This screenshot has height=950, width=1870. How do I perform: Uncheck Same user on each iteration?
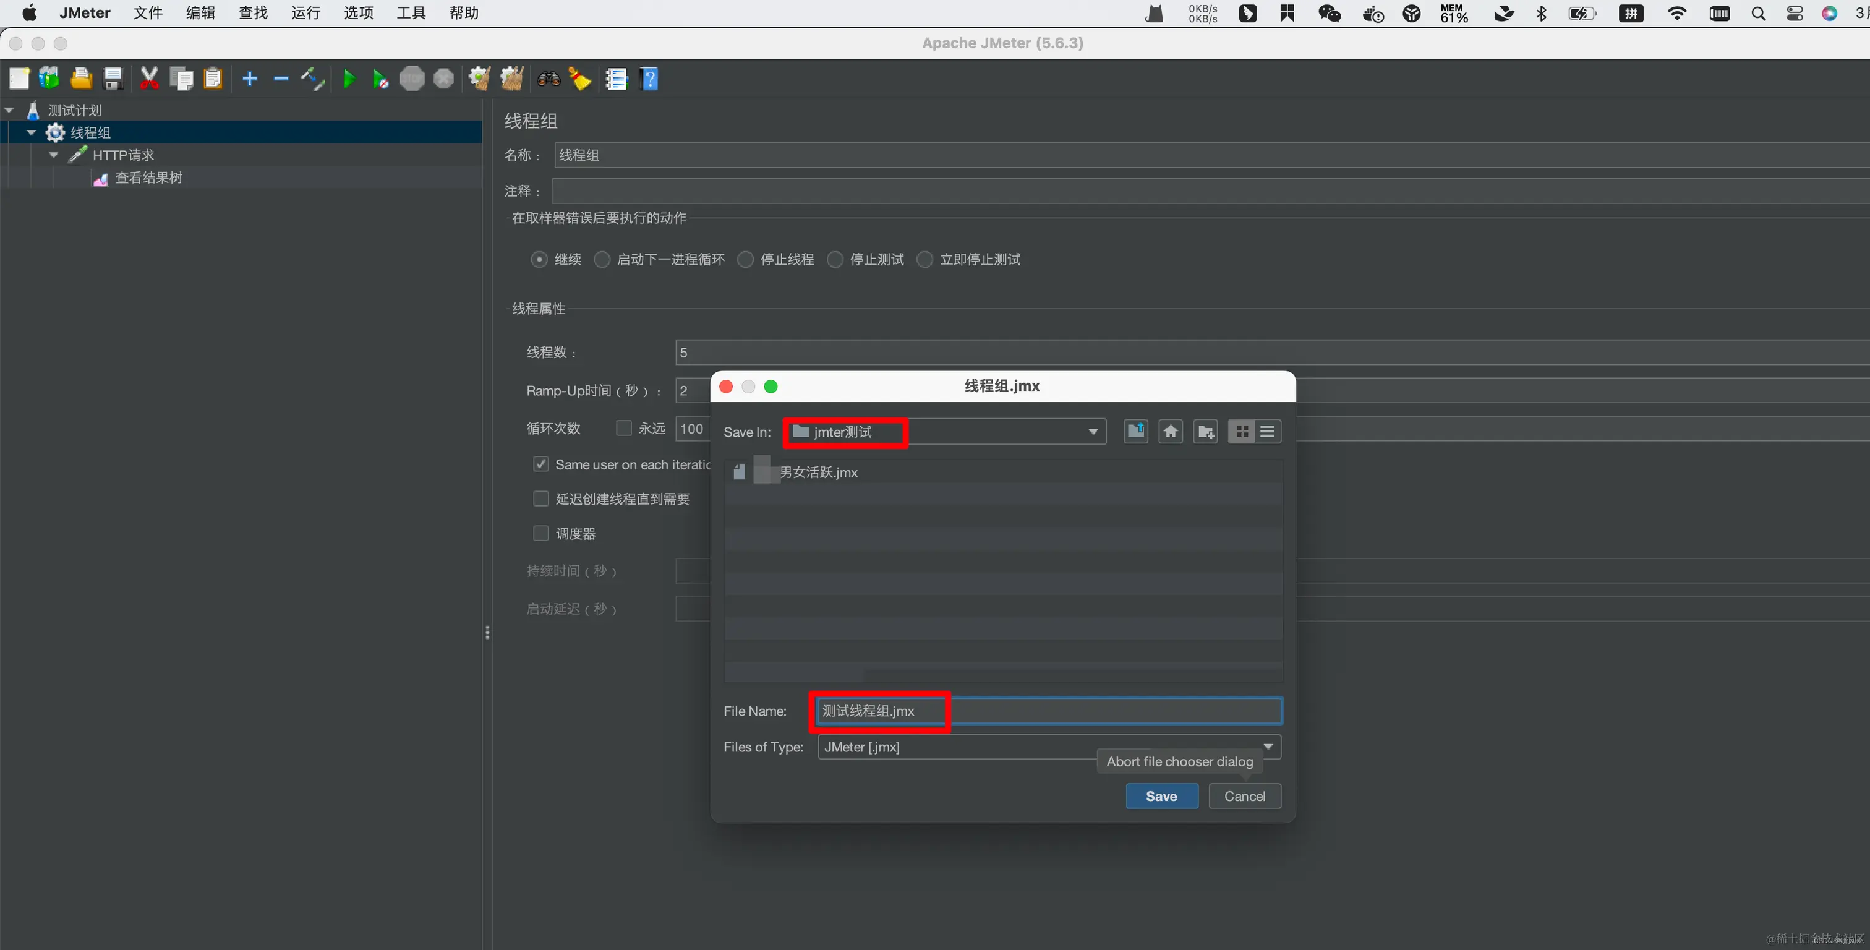[x=541, y=464]
